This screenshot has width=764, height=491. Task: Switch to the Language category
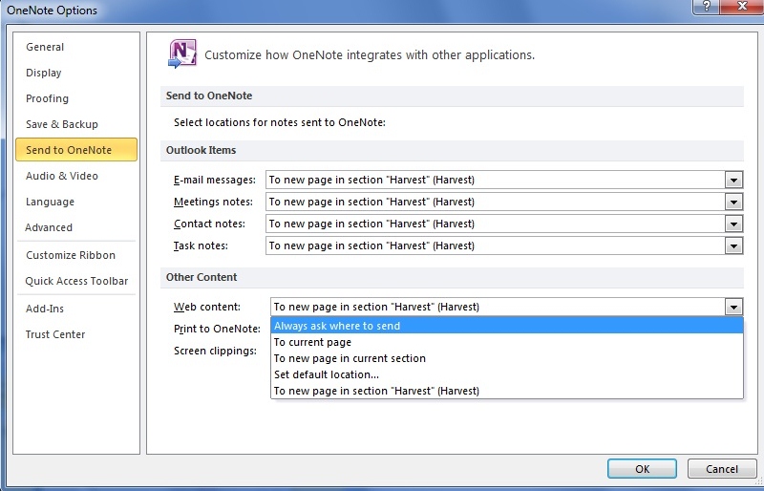[x=50, y=202]
